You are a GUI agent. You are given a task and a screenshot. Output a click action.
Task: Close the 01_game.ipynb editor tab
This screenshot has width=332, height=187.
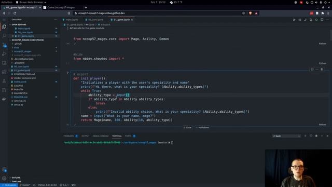(132, 20)
